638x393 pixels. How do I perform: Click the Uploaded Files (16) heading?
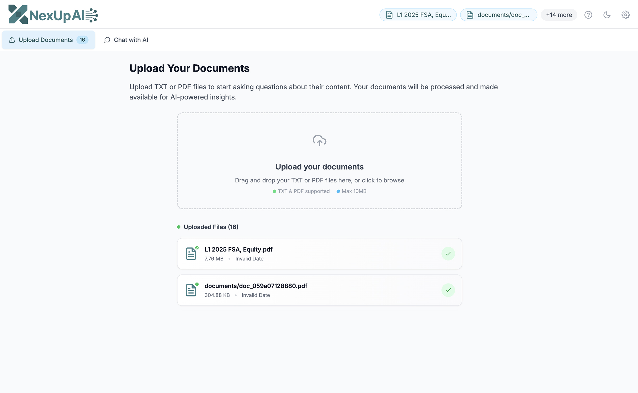pos(211,227)
